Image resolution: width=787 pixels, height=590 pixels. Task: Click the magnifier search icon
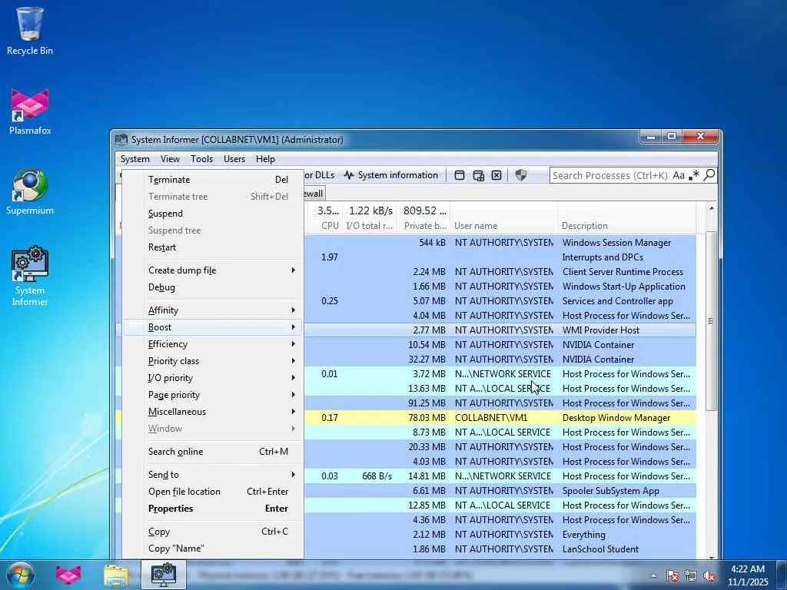(709, 175)
